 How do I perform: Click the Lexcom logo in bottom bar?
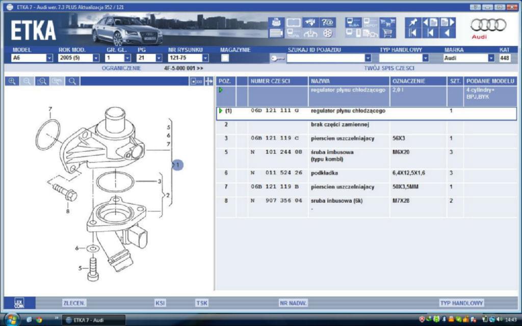coord(19,303)
